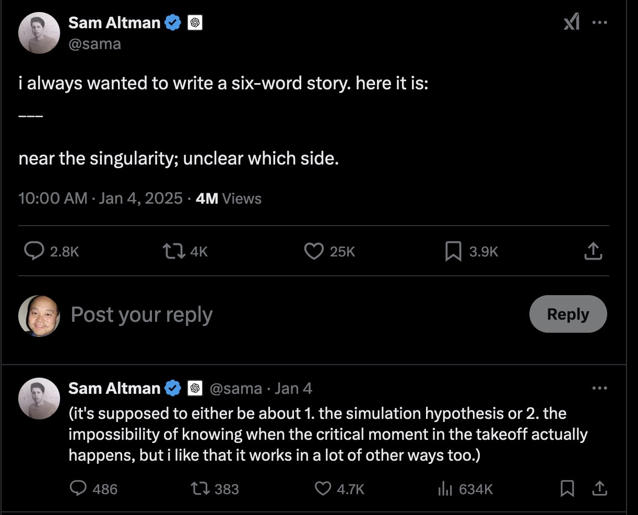Click the Jan 4 timestamp on the reply
The width and height of the screenshot is (638, 515).
pos(293,389)
